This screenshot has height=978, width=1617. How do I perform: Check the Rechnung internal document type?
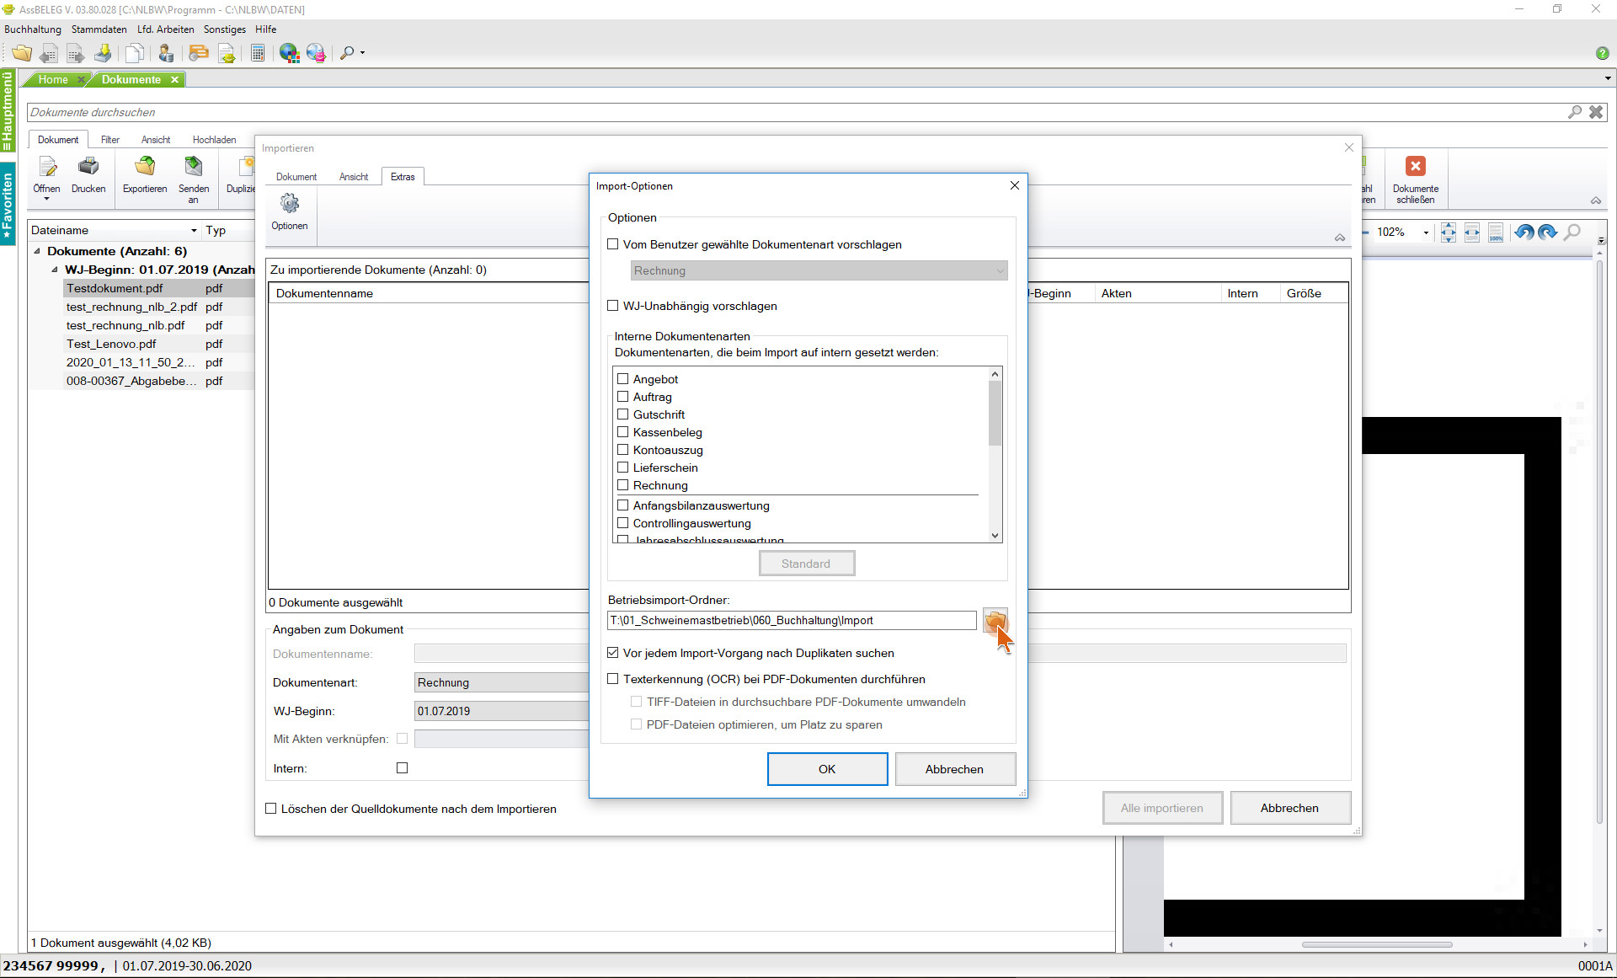623,485
